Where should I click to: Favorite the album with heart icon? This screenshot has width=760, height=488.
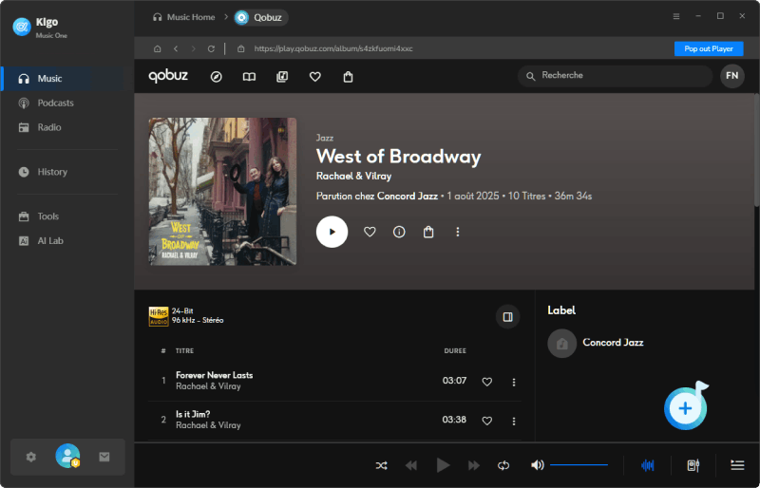pyautogui.click(x=370, y=232)
